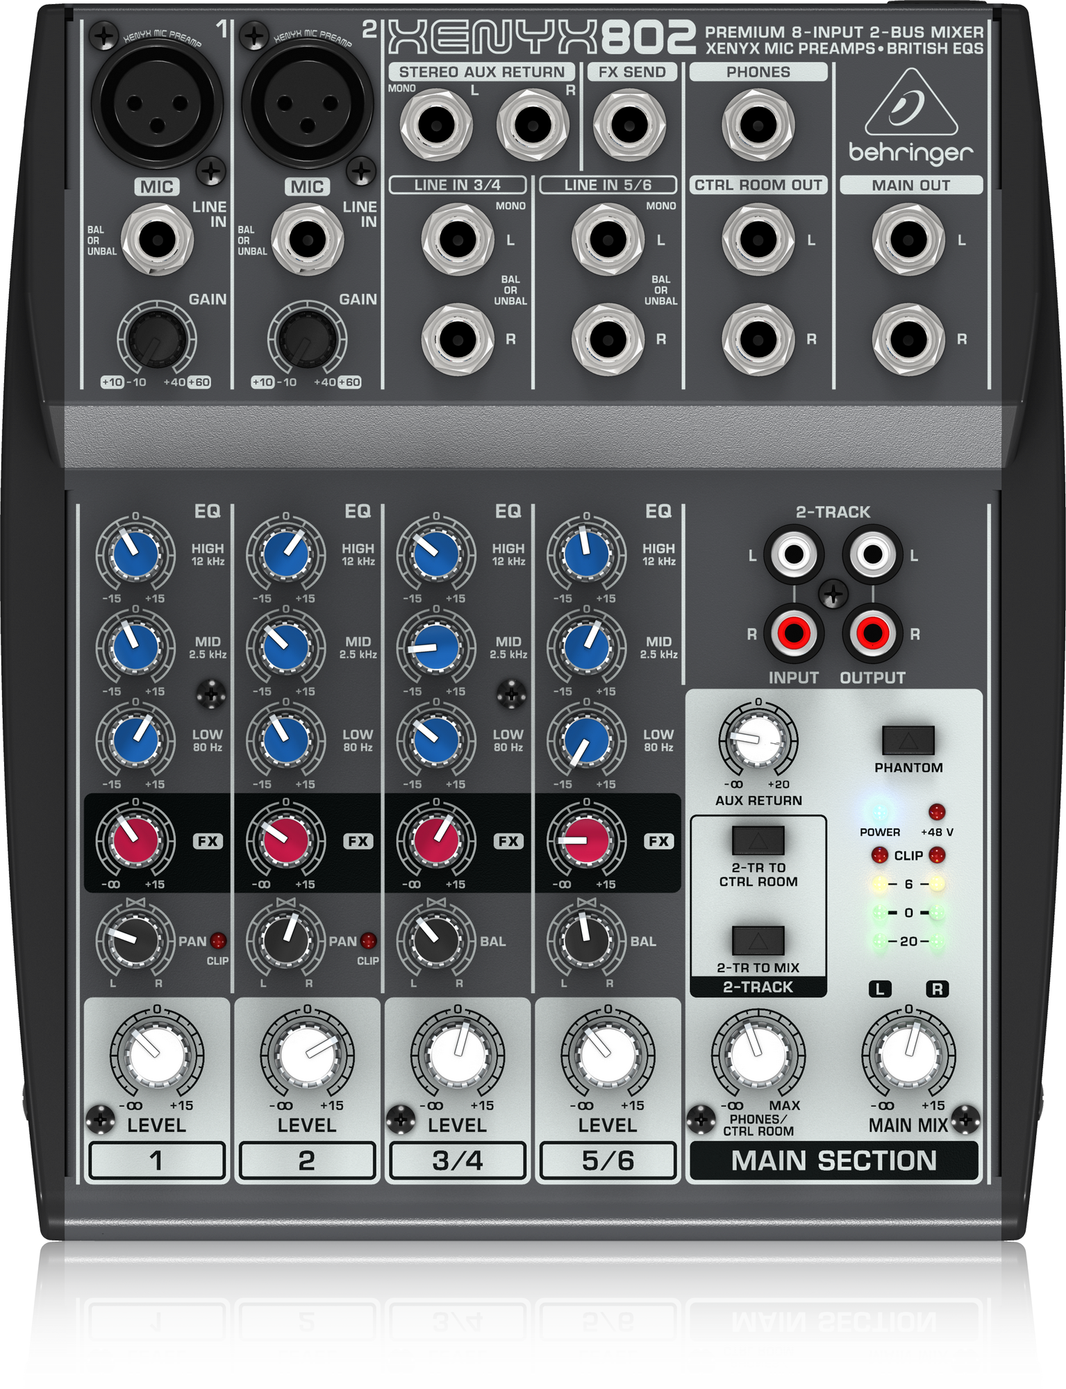Click channel 2 line in jack
This screenshot has height=1389, width=1066.
(x=307, y=240)
